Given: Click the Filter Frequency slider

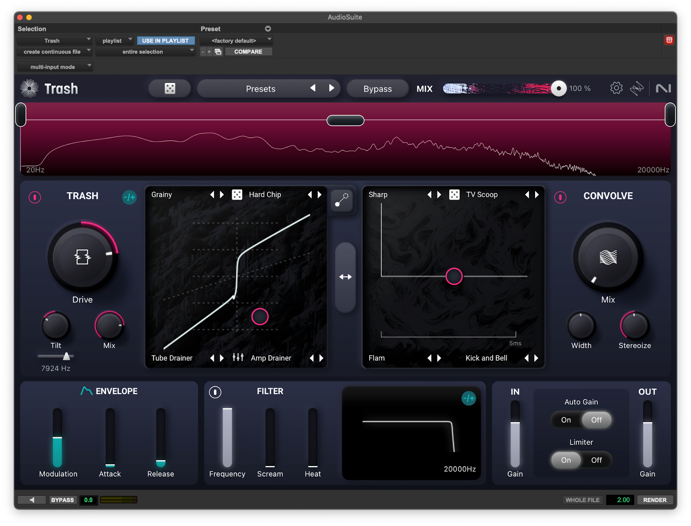Looking at the screenshot, I should [x=227, y=438].
